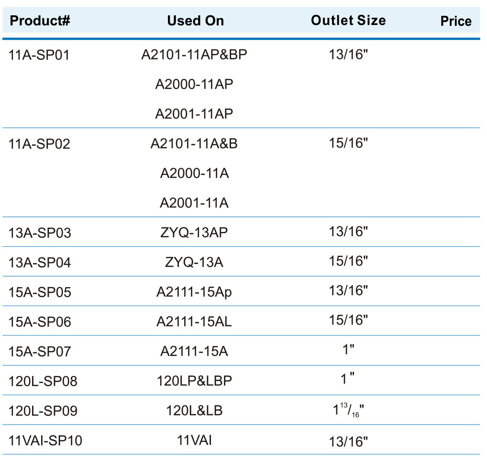
Task: Select the 1 13/16" outlet size value
Action: [348, 410]
